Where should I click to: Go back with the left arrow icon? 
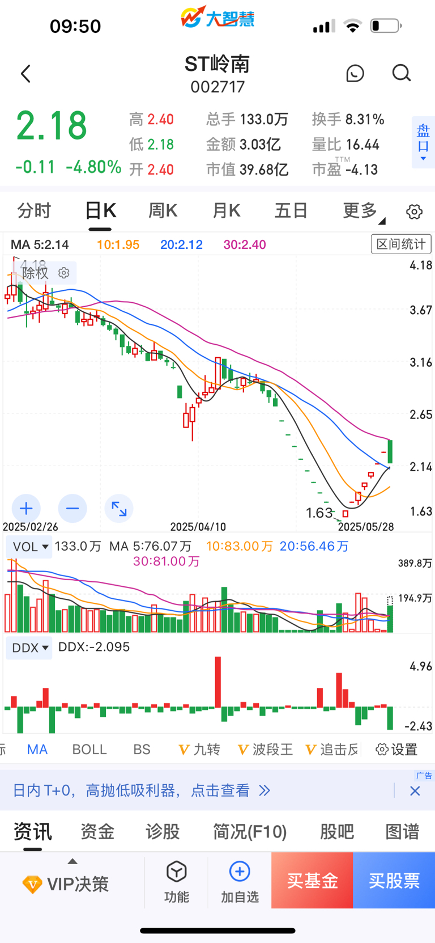pos(25,74)
